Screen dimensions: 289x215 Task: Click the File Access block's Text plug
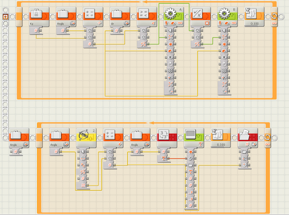[244, 158]
